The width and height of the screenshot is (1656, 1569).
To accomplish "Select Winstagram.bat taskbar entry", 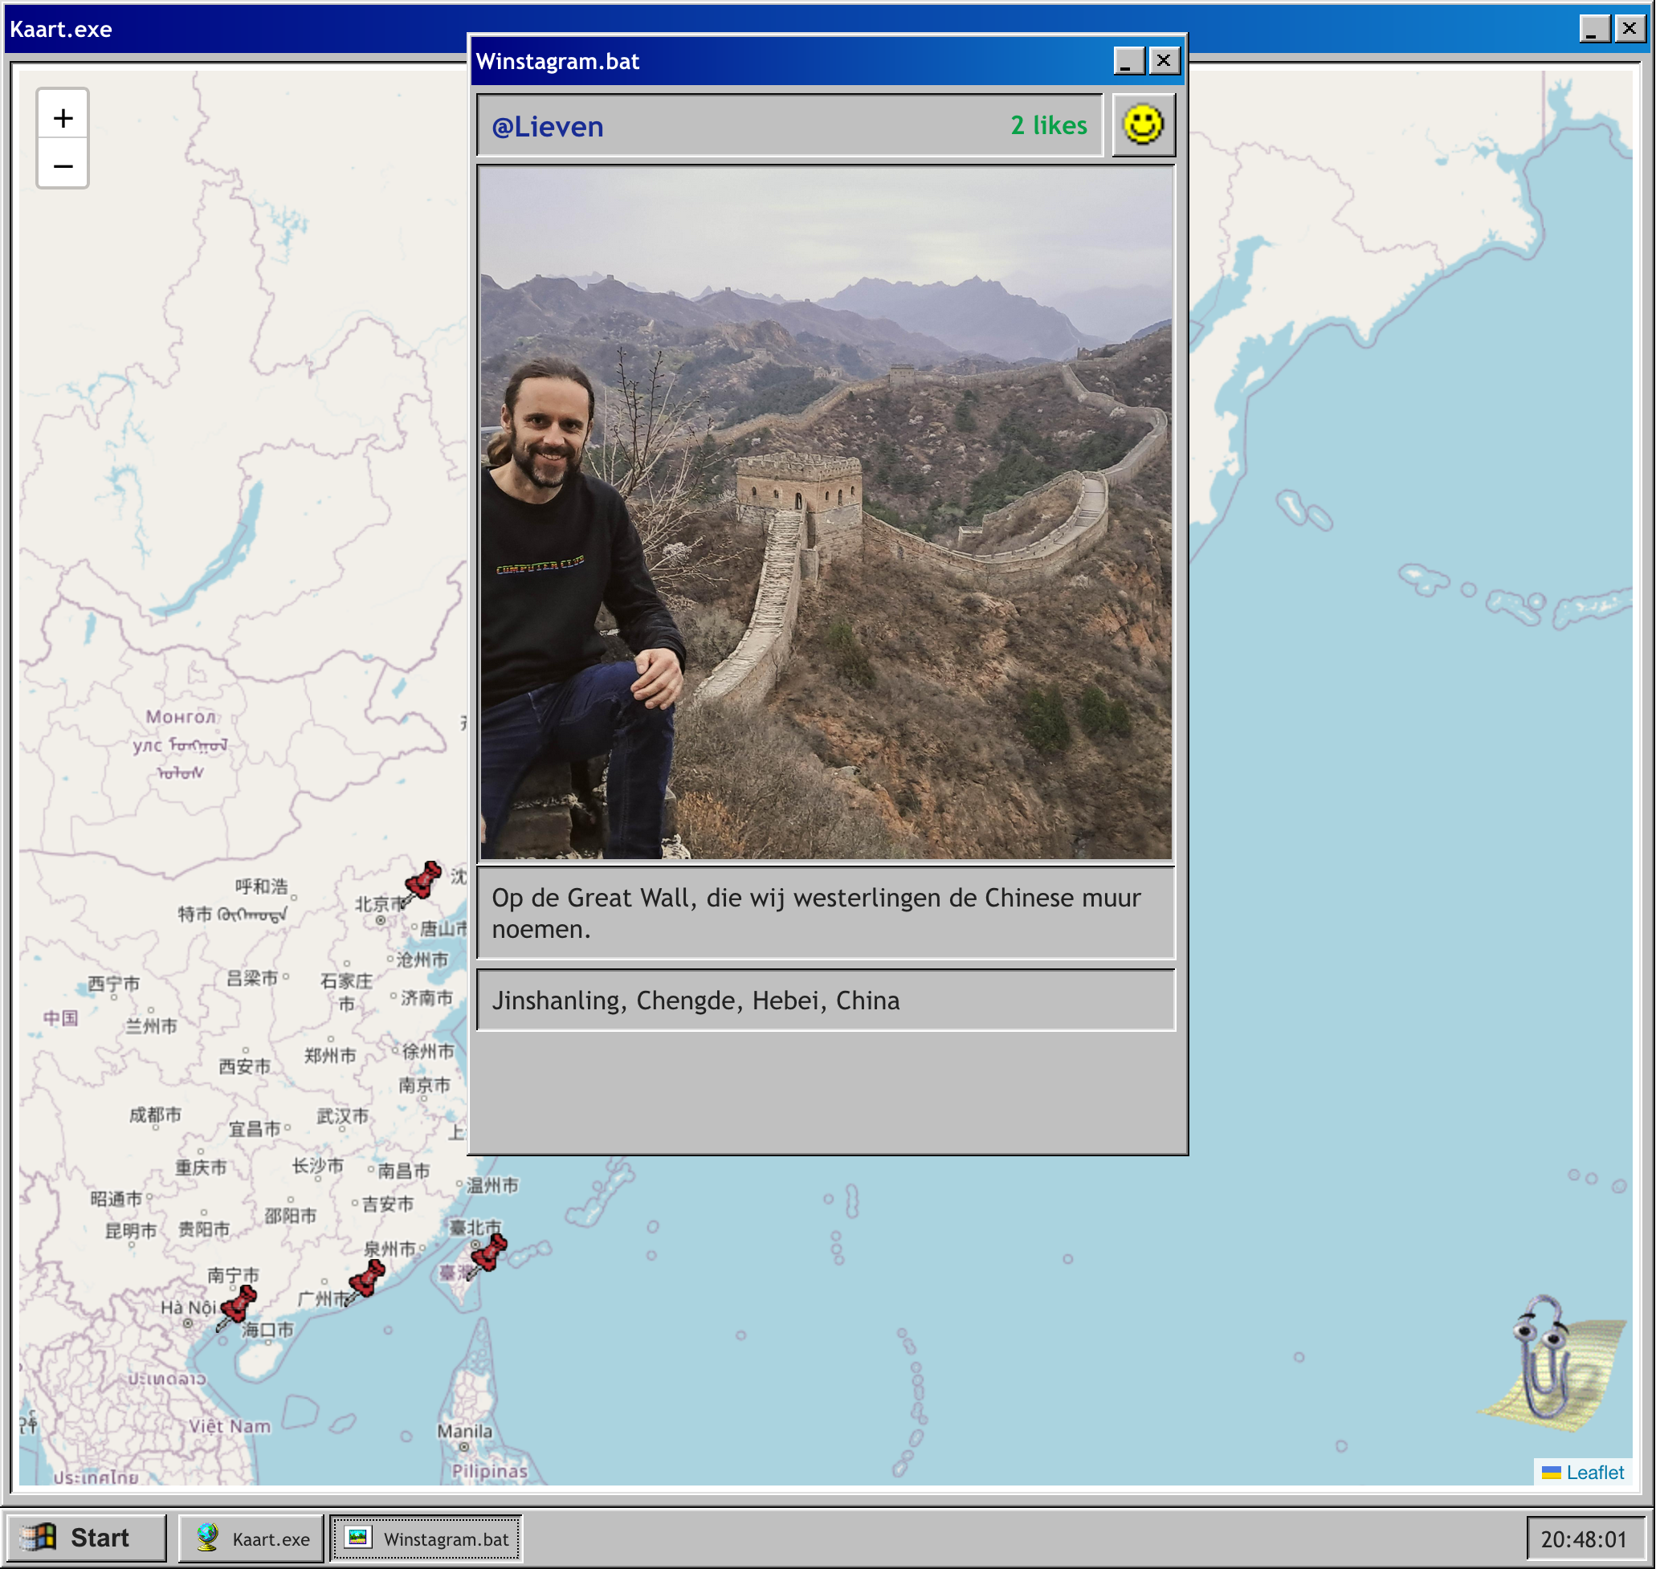I will click(x=426, y=1538).
